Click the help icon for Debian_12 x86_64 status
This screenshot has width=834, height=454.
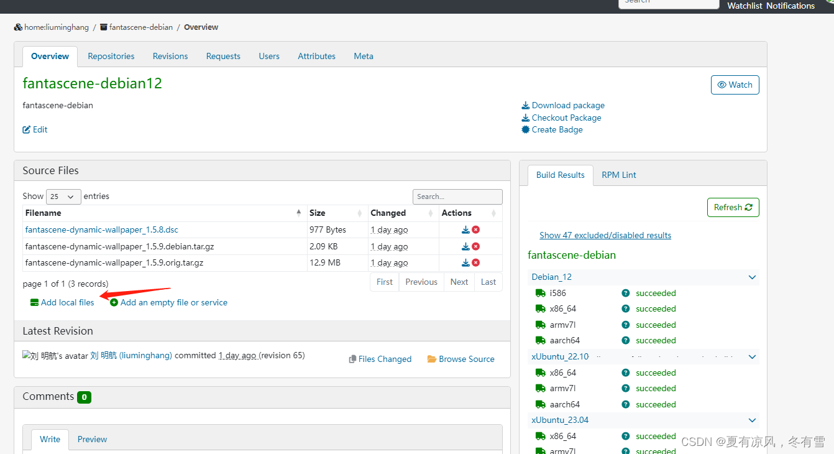(x=625, y=308)
